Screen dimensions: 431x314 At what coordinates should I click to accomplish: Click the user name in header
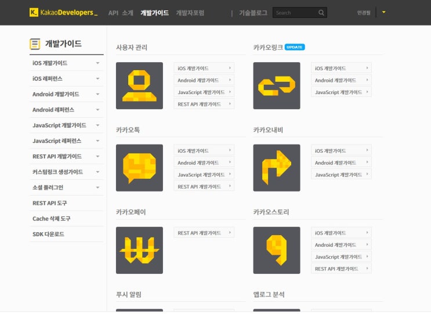[x=364, y=13]
